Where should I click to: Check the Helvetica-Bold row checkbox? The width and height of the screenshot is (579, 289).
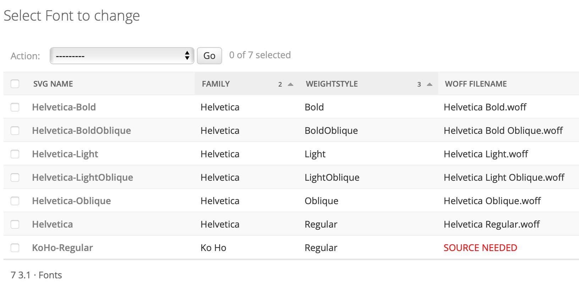(x=15, y=107)
